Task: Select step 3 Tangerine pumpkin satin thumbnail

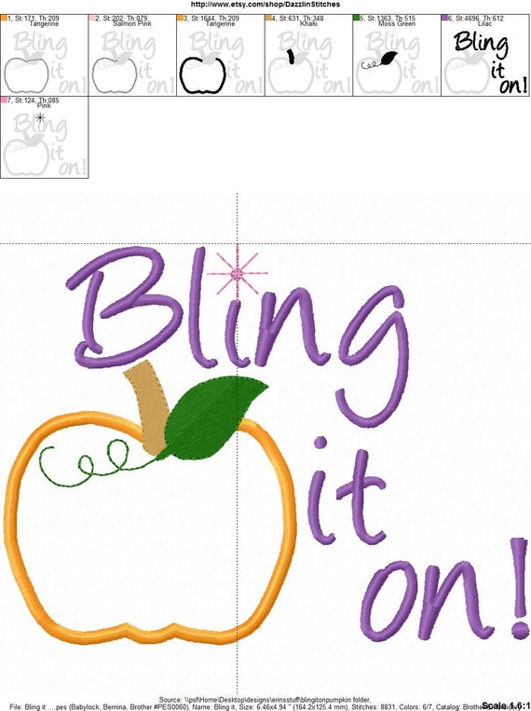Action: (x=221, y=55)
